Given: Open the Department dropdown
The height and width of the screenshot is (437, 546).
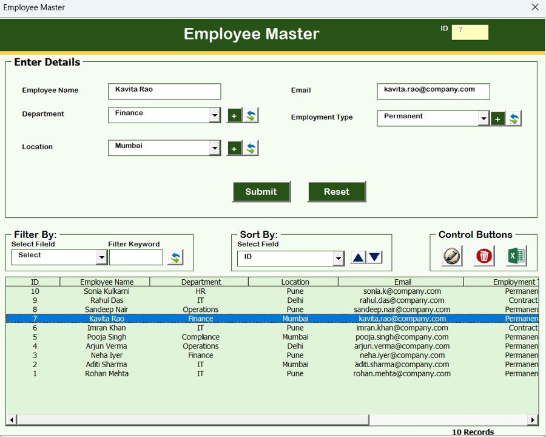Looking at the screenshot, I should pos(215,115).
